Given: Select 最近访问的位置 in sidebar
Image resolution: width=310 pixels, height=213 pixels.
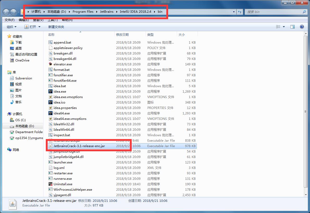Looking at the screenshot, I should coord(26,54).
